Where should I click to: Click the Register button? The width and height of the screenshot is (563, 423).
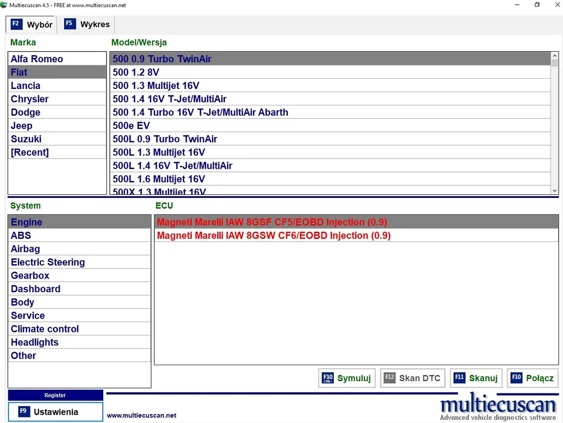pyautogui.click(x=55, y=395)
